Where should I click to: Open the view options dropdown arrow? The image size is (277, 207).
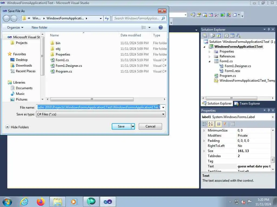pos(149,27)
